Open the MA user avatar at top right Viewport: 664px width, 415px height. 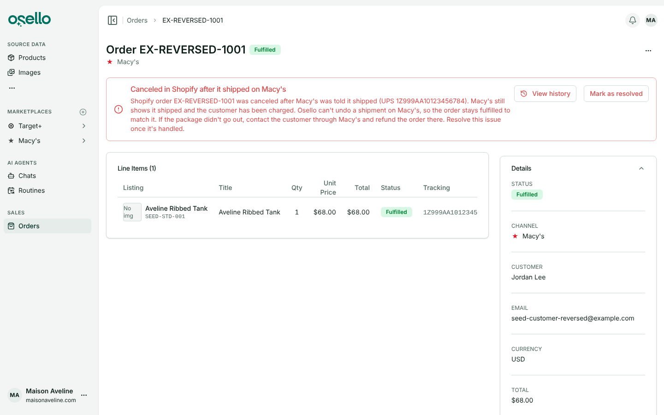[x=651, y=20]
